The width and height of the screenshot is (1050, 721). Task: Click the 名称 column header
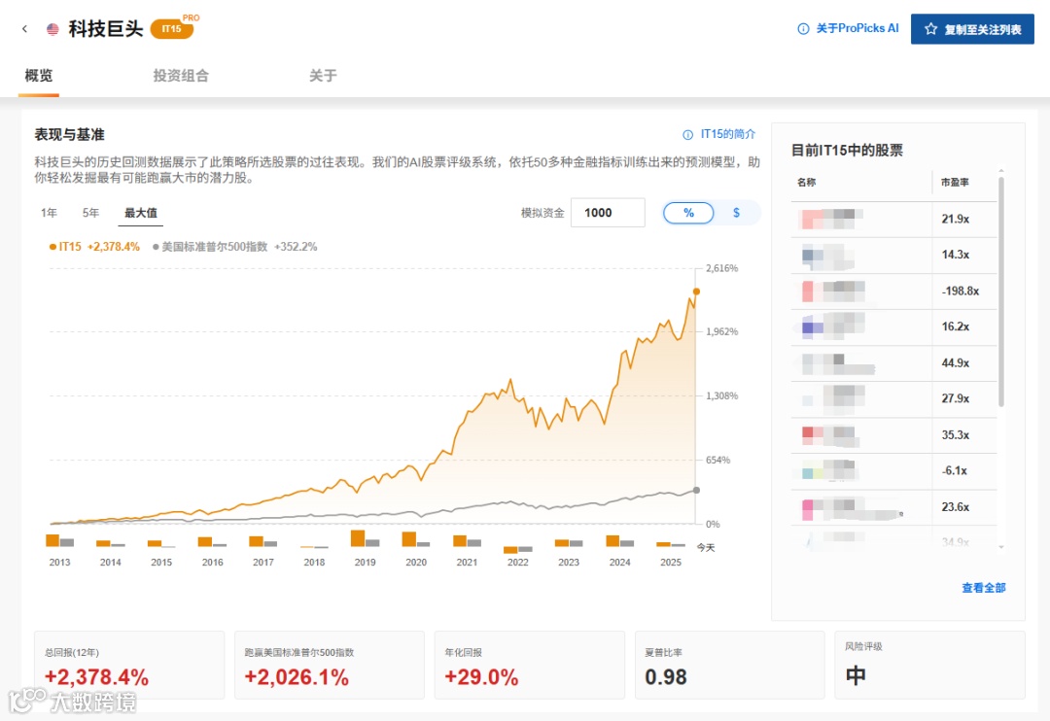[x=806, y=182]
